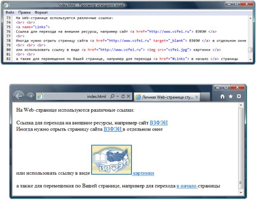Click the scroll up arrow in browser page
Viewport: 256px width, 201px height.
[x=241, y=105]
